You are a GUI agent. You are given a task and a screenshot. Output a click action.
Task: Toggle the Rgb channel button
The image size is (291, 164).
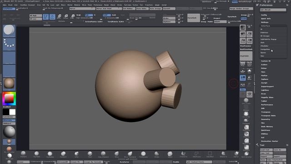89,15
